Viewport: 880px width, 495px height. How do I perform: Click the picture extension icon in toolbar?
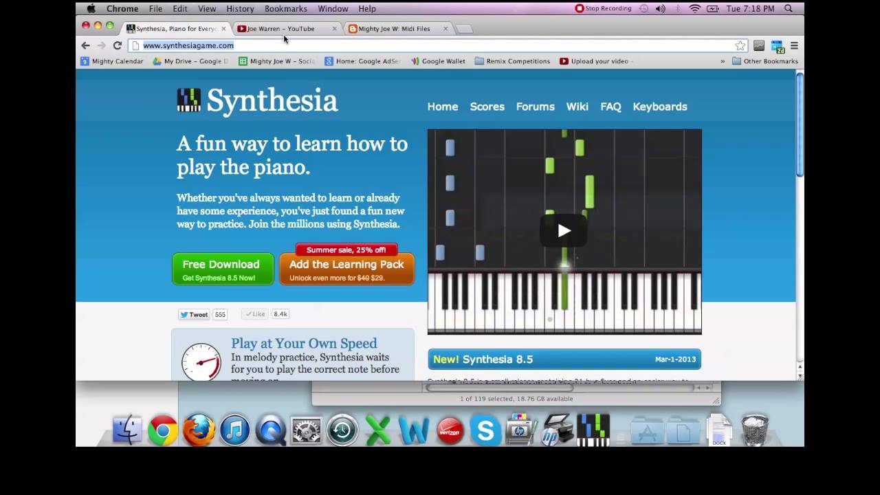pos(759,45)
